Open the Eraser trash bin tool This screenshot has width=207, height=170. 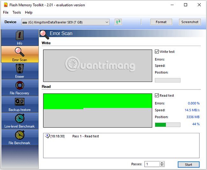click(20, 69)
